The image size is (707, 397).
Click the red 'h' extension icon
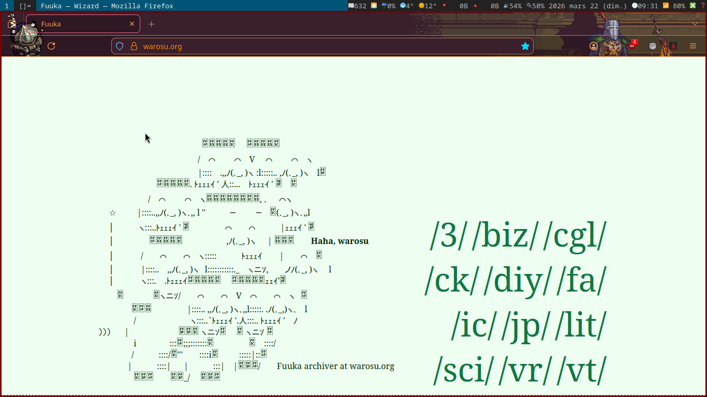[x=673, y=46]
